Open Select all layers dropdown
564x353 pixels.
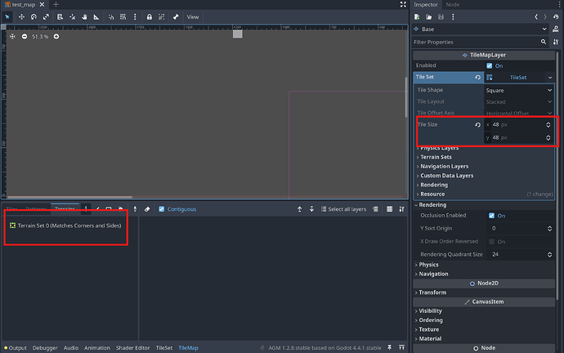[x=343, y=209]
